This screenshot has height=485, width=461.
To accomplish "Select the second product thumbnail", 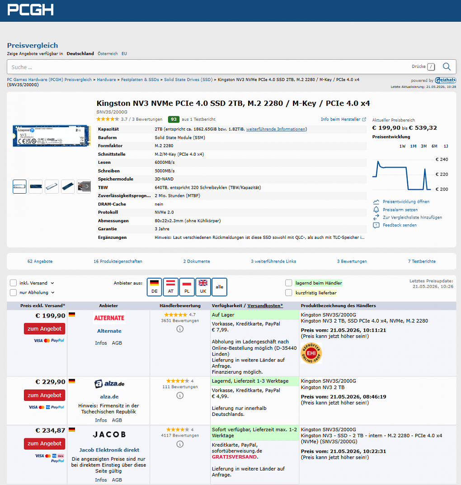I will click(x=36, y=186).
